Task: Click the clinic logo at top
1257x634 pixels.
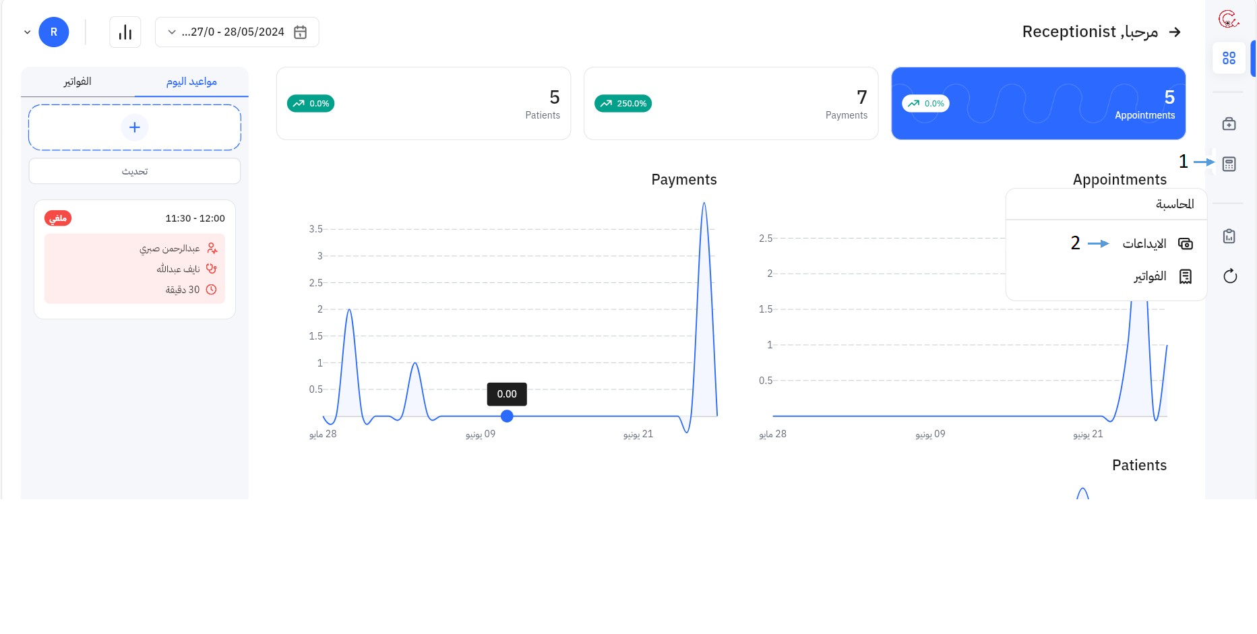Action: (x=1228, y=20)
